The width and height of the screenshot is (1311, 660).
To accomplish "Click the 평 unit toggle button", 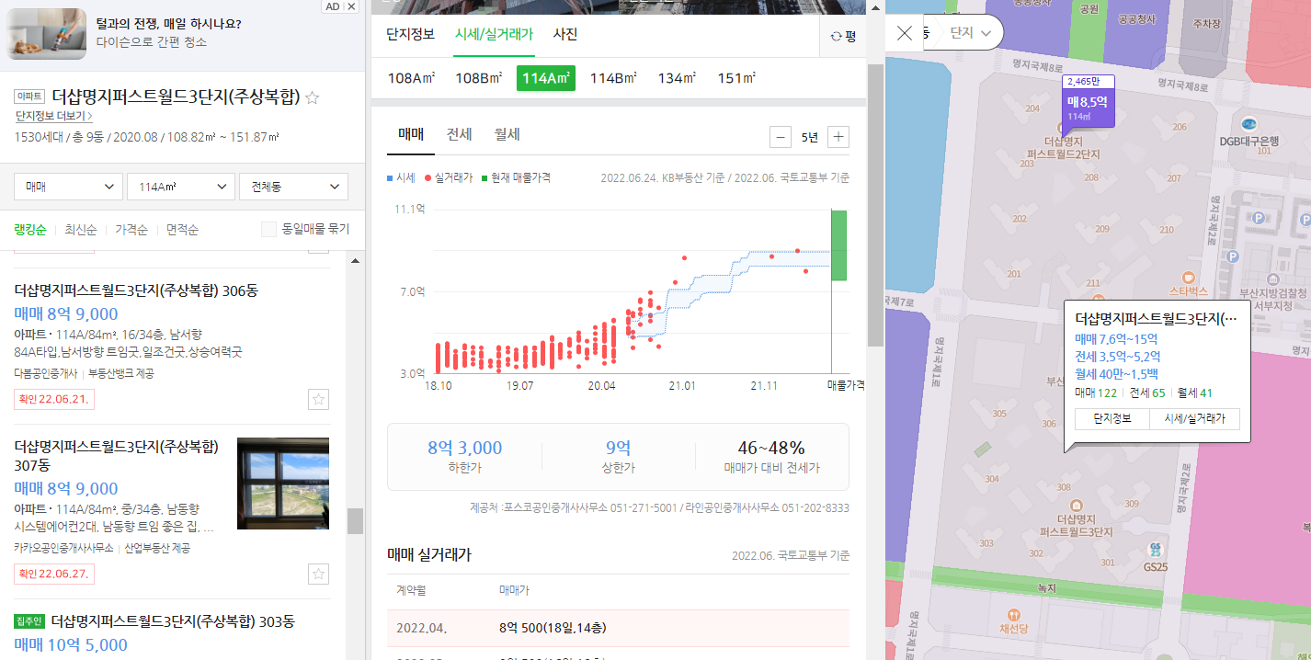I will tap(843, 37).
